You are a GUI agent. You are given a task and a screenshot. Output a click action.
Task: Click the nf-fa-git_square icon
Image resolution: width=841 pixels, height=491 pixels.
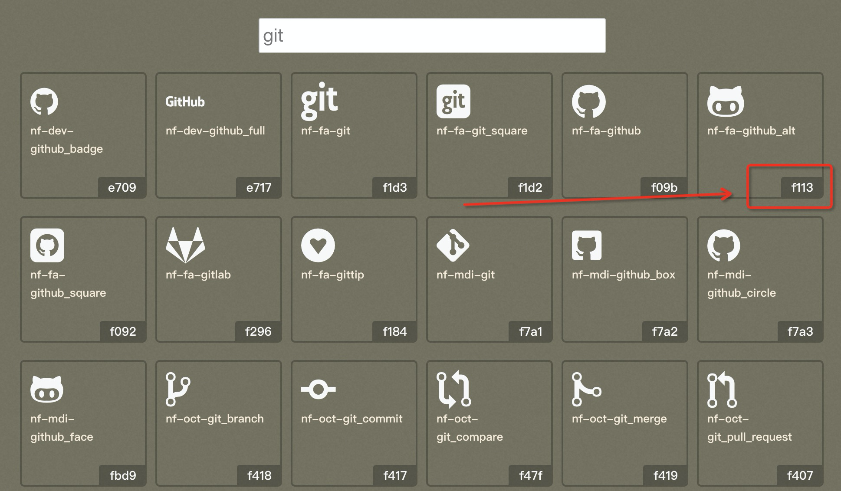tap(453, 101)
